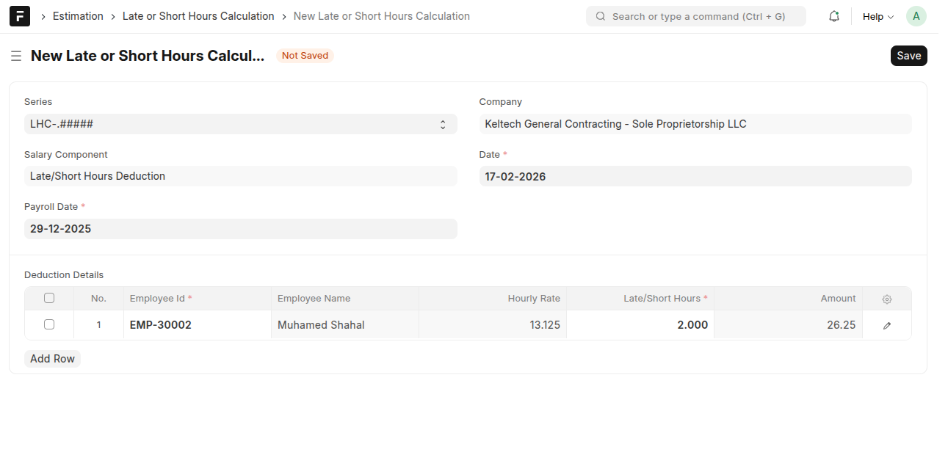Image resolution: width=948 pixels, height=452 pixels.
Task: Select the Employee Id cell EMP-30002
Action: (197, 325)
